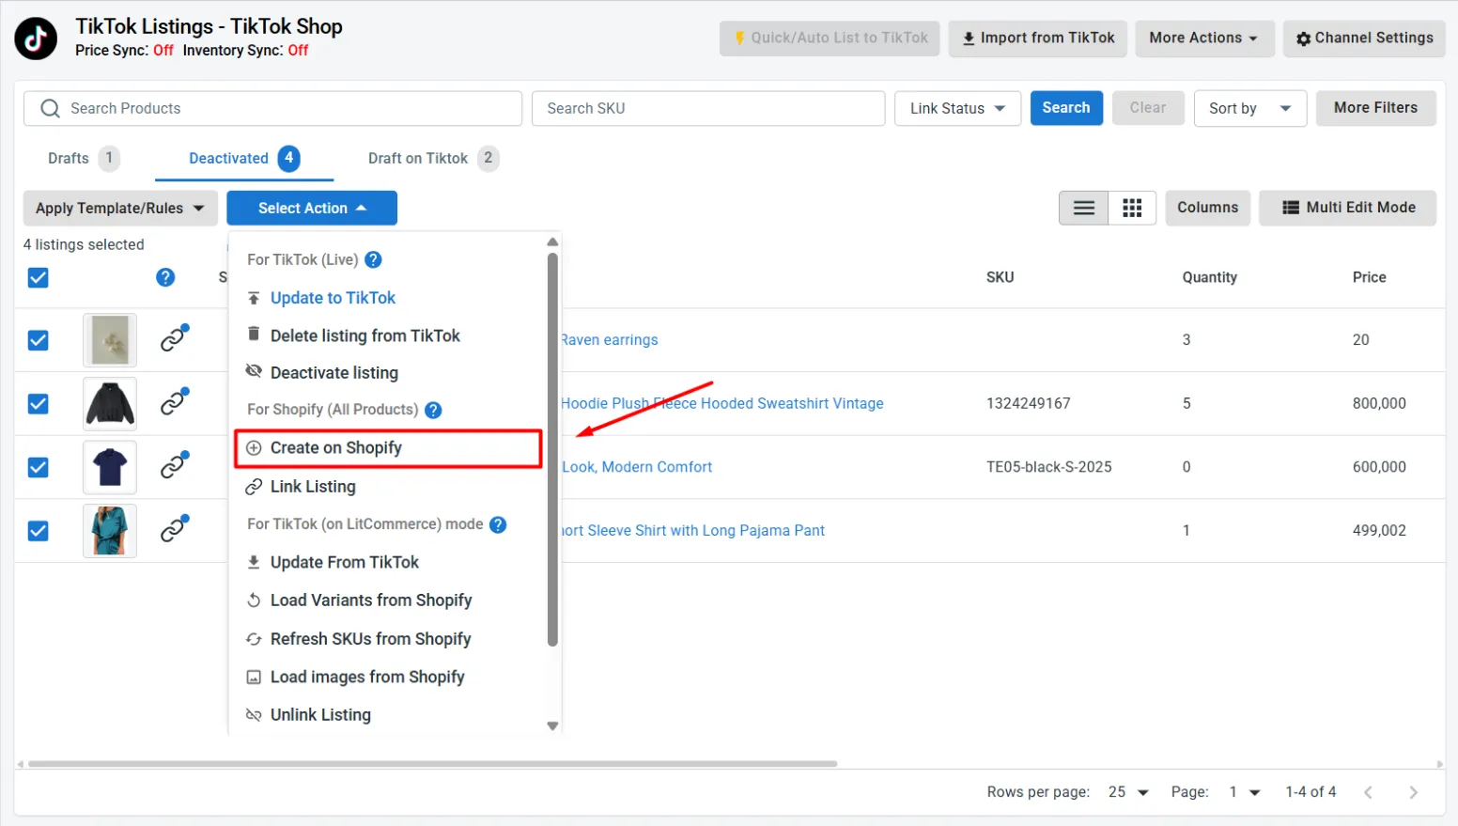Image resolution: width=1458 pixels, height=826 pixels.
Task: Click the Search Products input field
Action: [272, 108]
